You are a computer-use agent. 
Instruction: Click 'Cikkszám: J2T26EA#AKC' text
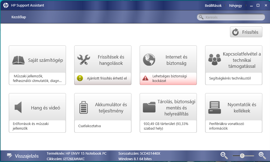click(66, 159)
